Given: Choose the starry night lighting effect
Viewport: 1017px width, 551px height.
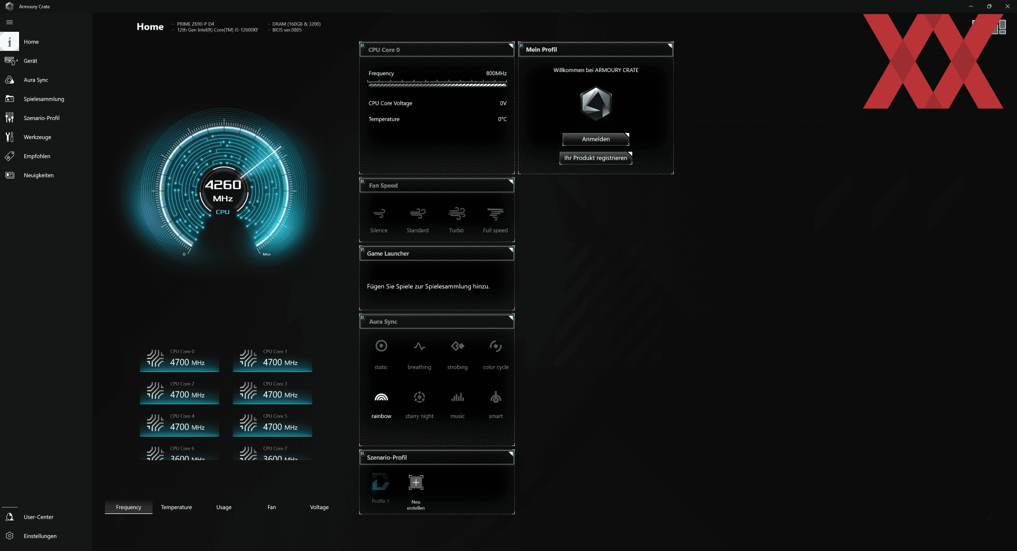Looking at the screenshot, I should point(420,405).
